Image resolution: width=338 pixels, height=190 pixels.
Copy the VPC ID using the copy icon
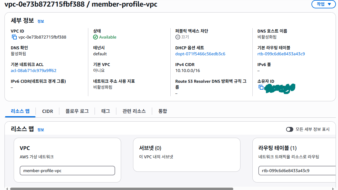[x=14, y=37]
